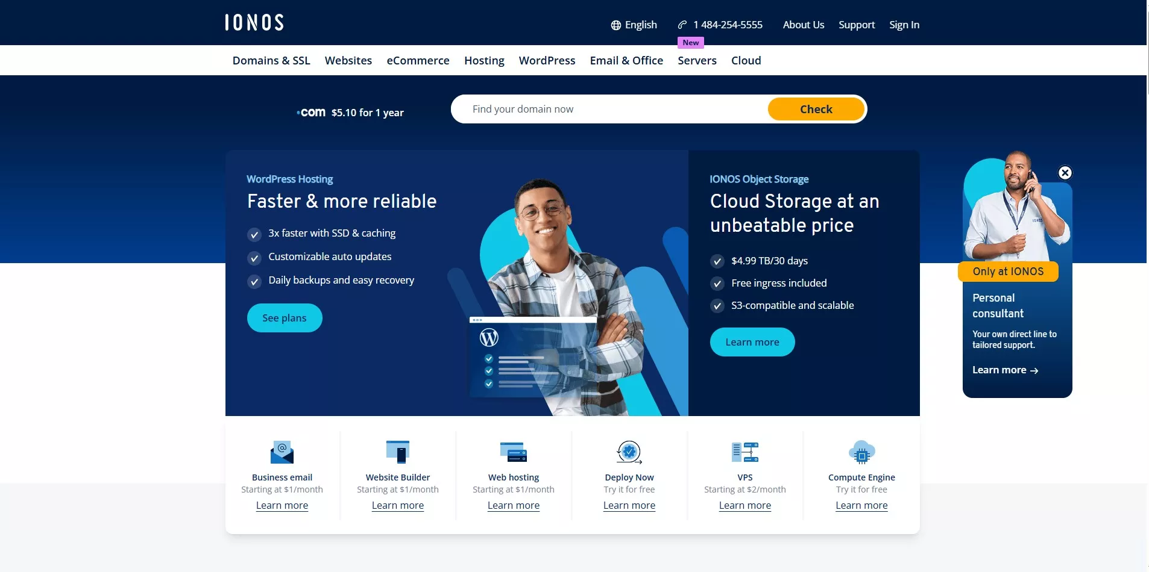The height and width of the screenshot is (572, 1149).
Task: Follow Learn more under VPS
Action: [x=744, y=505]
